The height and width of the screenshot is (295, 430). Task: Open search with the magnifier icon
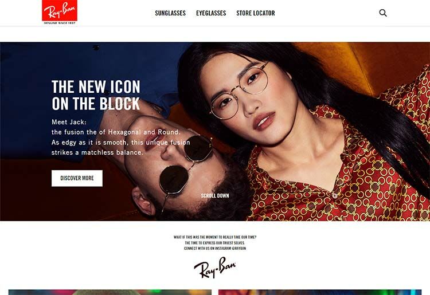click(383, 13)
